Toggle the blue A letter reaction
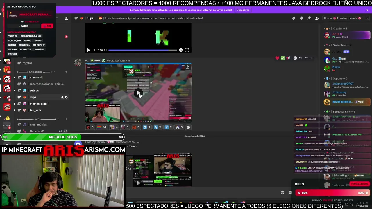 [157, 127]
